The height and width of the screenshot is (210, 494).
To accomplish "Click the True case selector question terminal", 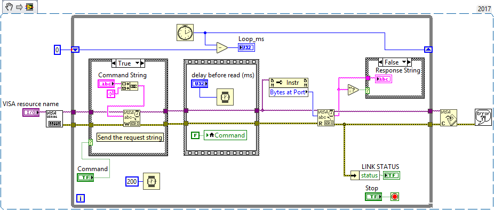I will coord(91,142).
